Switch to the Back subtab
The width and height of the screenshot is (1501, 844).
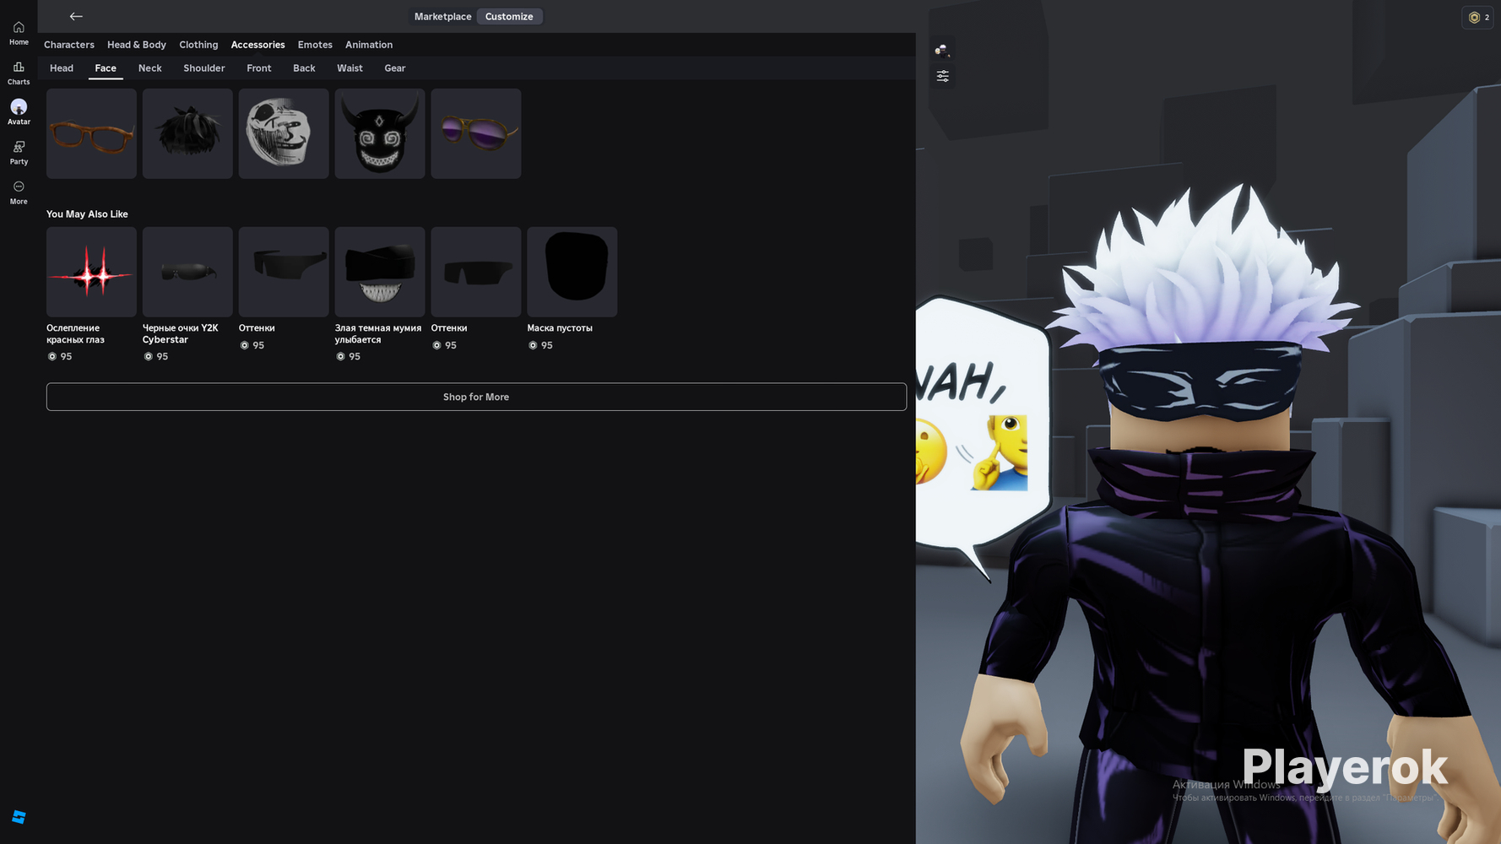point(304,68)
